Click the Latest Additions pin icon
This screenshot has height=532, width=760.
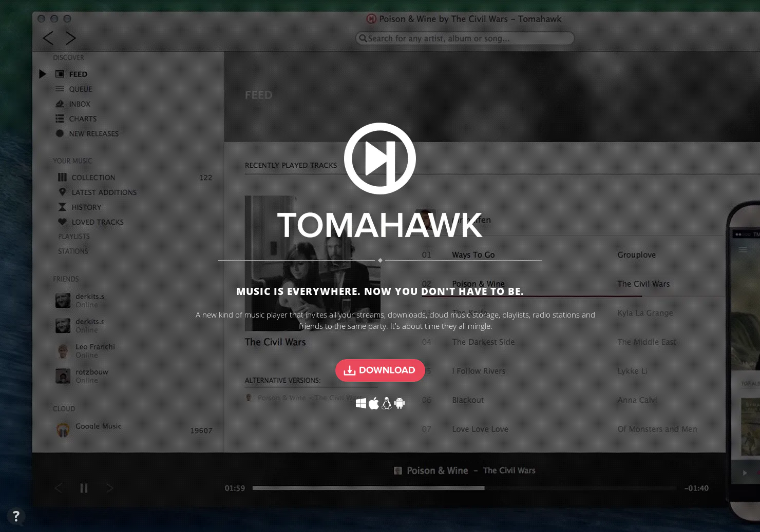coord(62,192)
